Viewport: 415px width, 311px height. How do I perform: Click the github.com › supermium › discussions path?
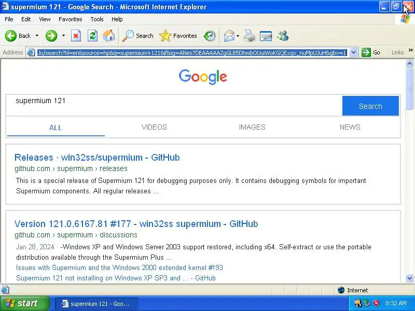[x=76, y=235]
